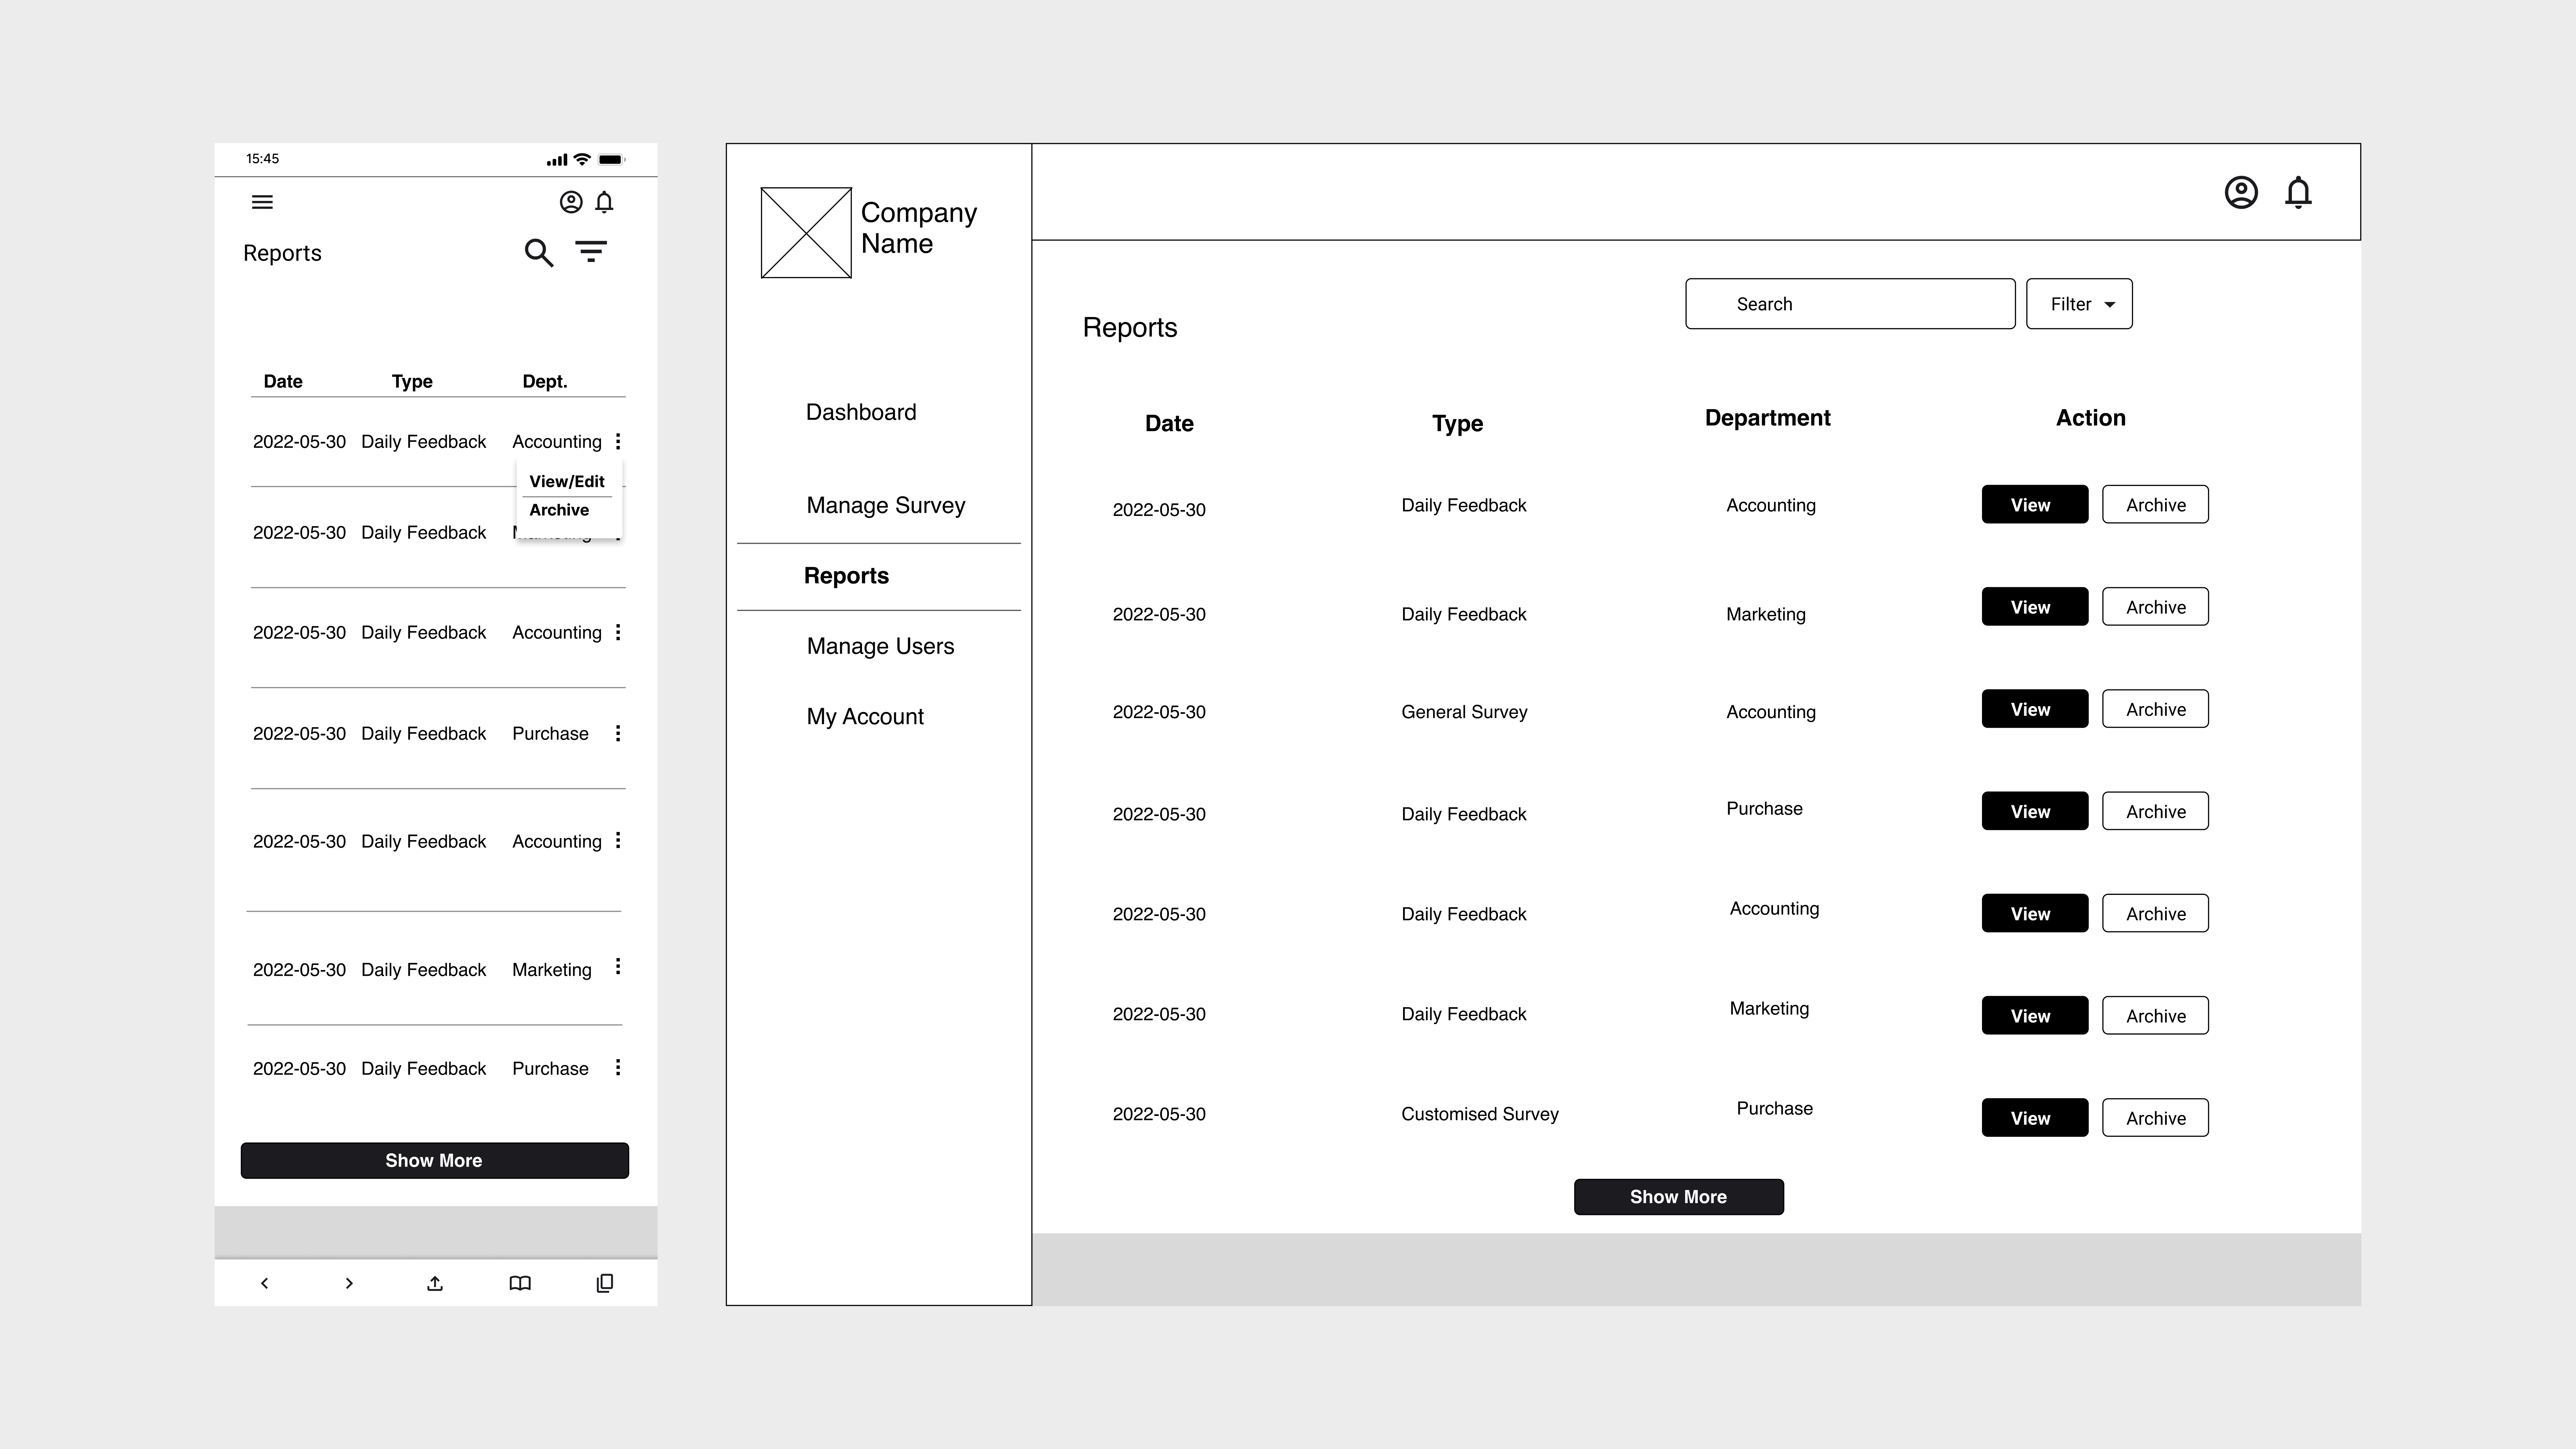Tap the mobile browser share icon
Viewport: 2576px width, 1449px height.
click(x=435, y=1283)
